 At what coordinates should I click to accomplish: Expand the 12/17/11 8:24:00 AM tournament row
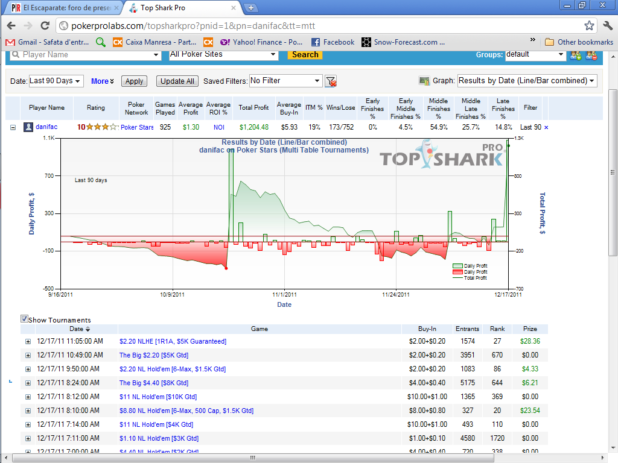point(28,383)
